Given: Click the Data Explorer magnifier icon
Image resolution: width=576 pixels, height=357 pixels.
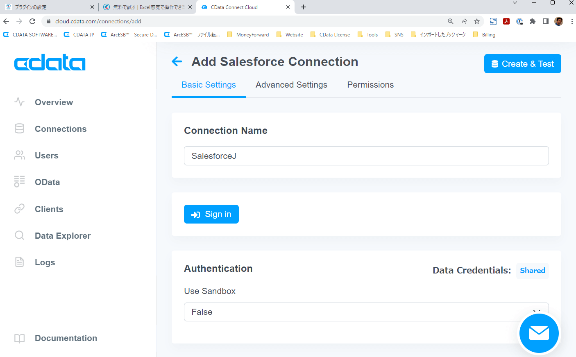Looking at the screenshot, I should (19, 235).
